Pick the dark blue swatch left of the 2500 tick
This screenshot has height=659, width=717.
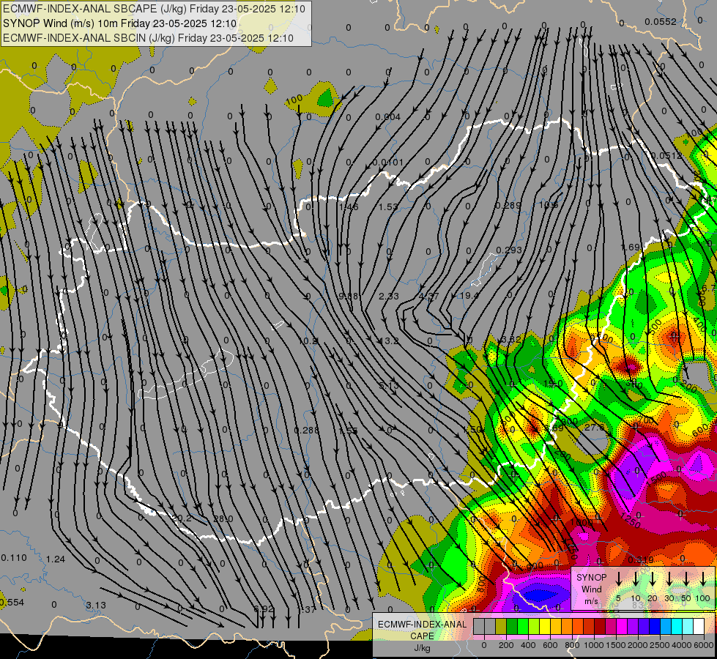tap(654, 627)
